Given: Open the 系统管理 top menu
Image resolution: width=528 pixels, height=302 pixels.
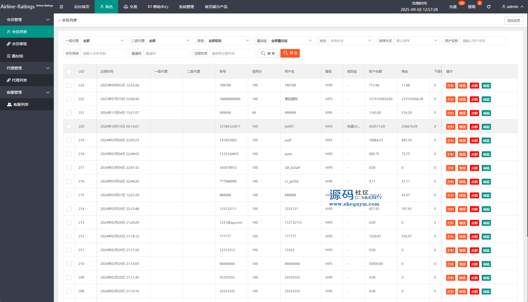Looking at the screenshot, I should (x=186, y=7).
